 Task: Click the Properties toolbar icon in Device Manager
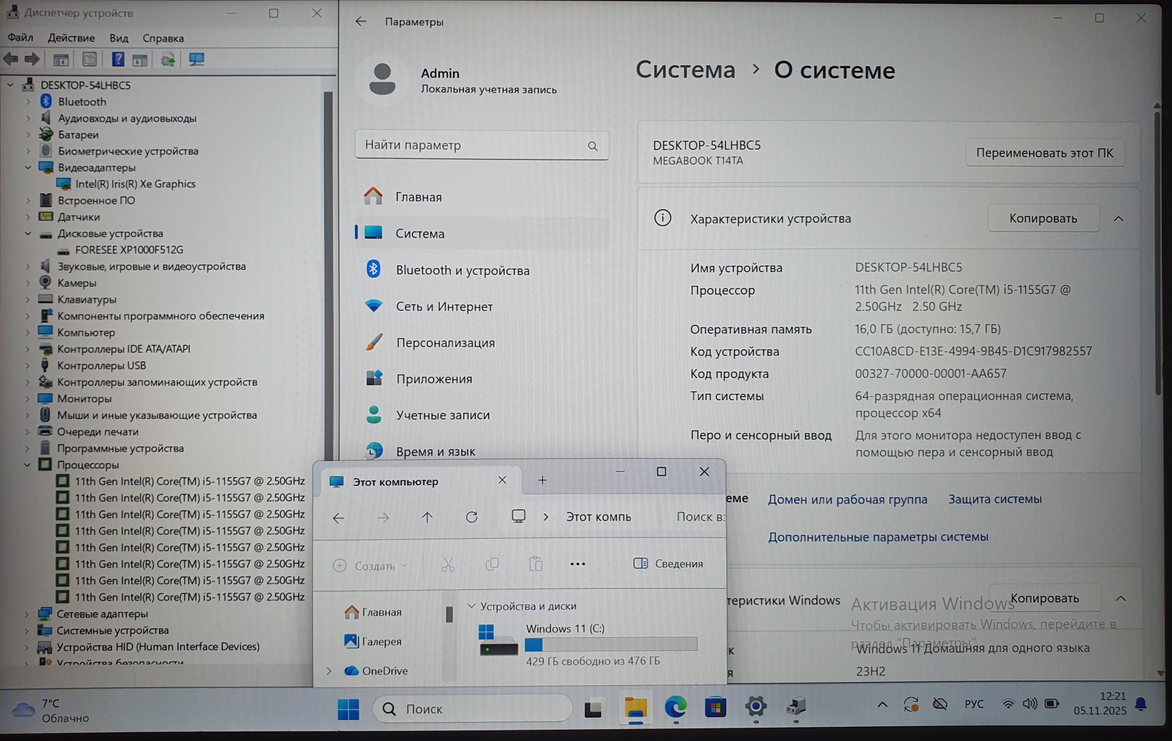click(90, 60)
